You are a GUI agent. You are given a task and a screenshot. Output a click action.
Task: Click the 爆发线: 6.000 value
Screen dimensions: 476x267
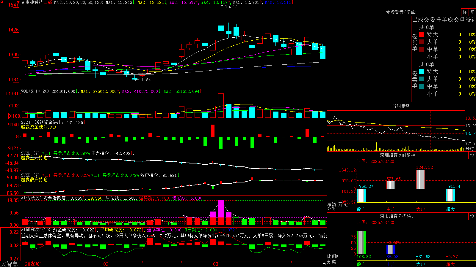click(x=188, y=198)
